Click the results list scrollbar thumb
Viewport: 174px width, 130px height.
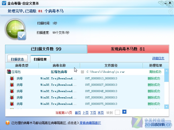(x=166, y=78)
